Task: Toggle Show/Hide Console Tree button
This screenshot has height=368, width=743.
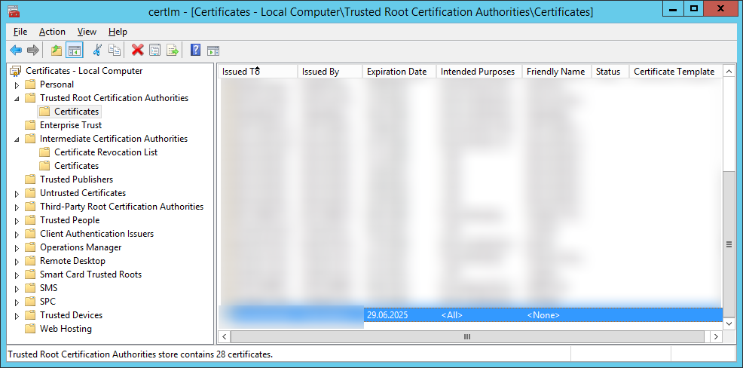Action: pyautogui.click(x=74, y=51)
